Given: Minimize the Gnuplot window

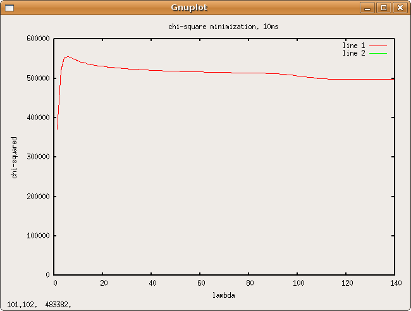Looking at the screenshot, I should (x=367, y=8).
